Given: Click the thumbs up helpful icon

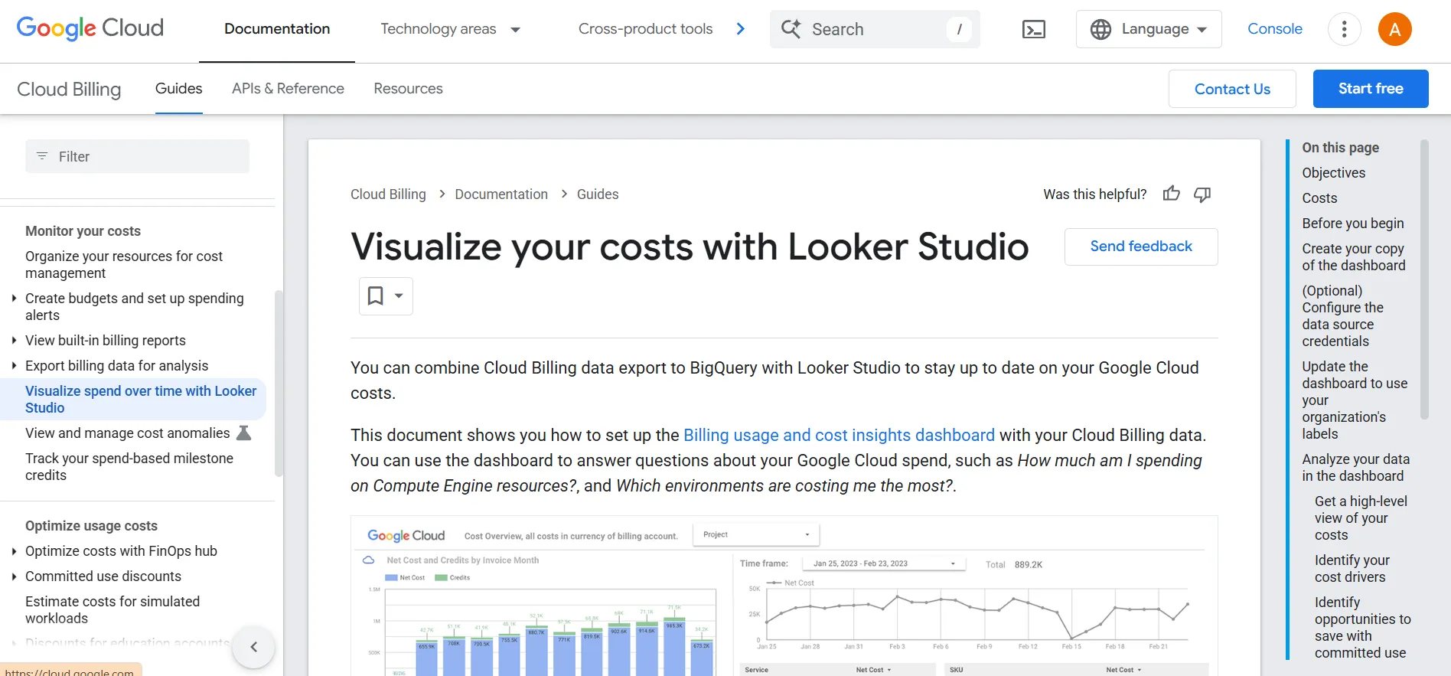Looking at the screenshot, I should [x=1172, y=194].
